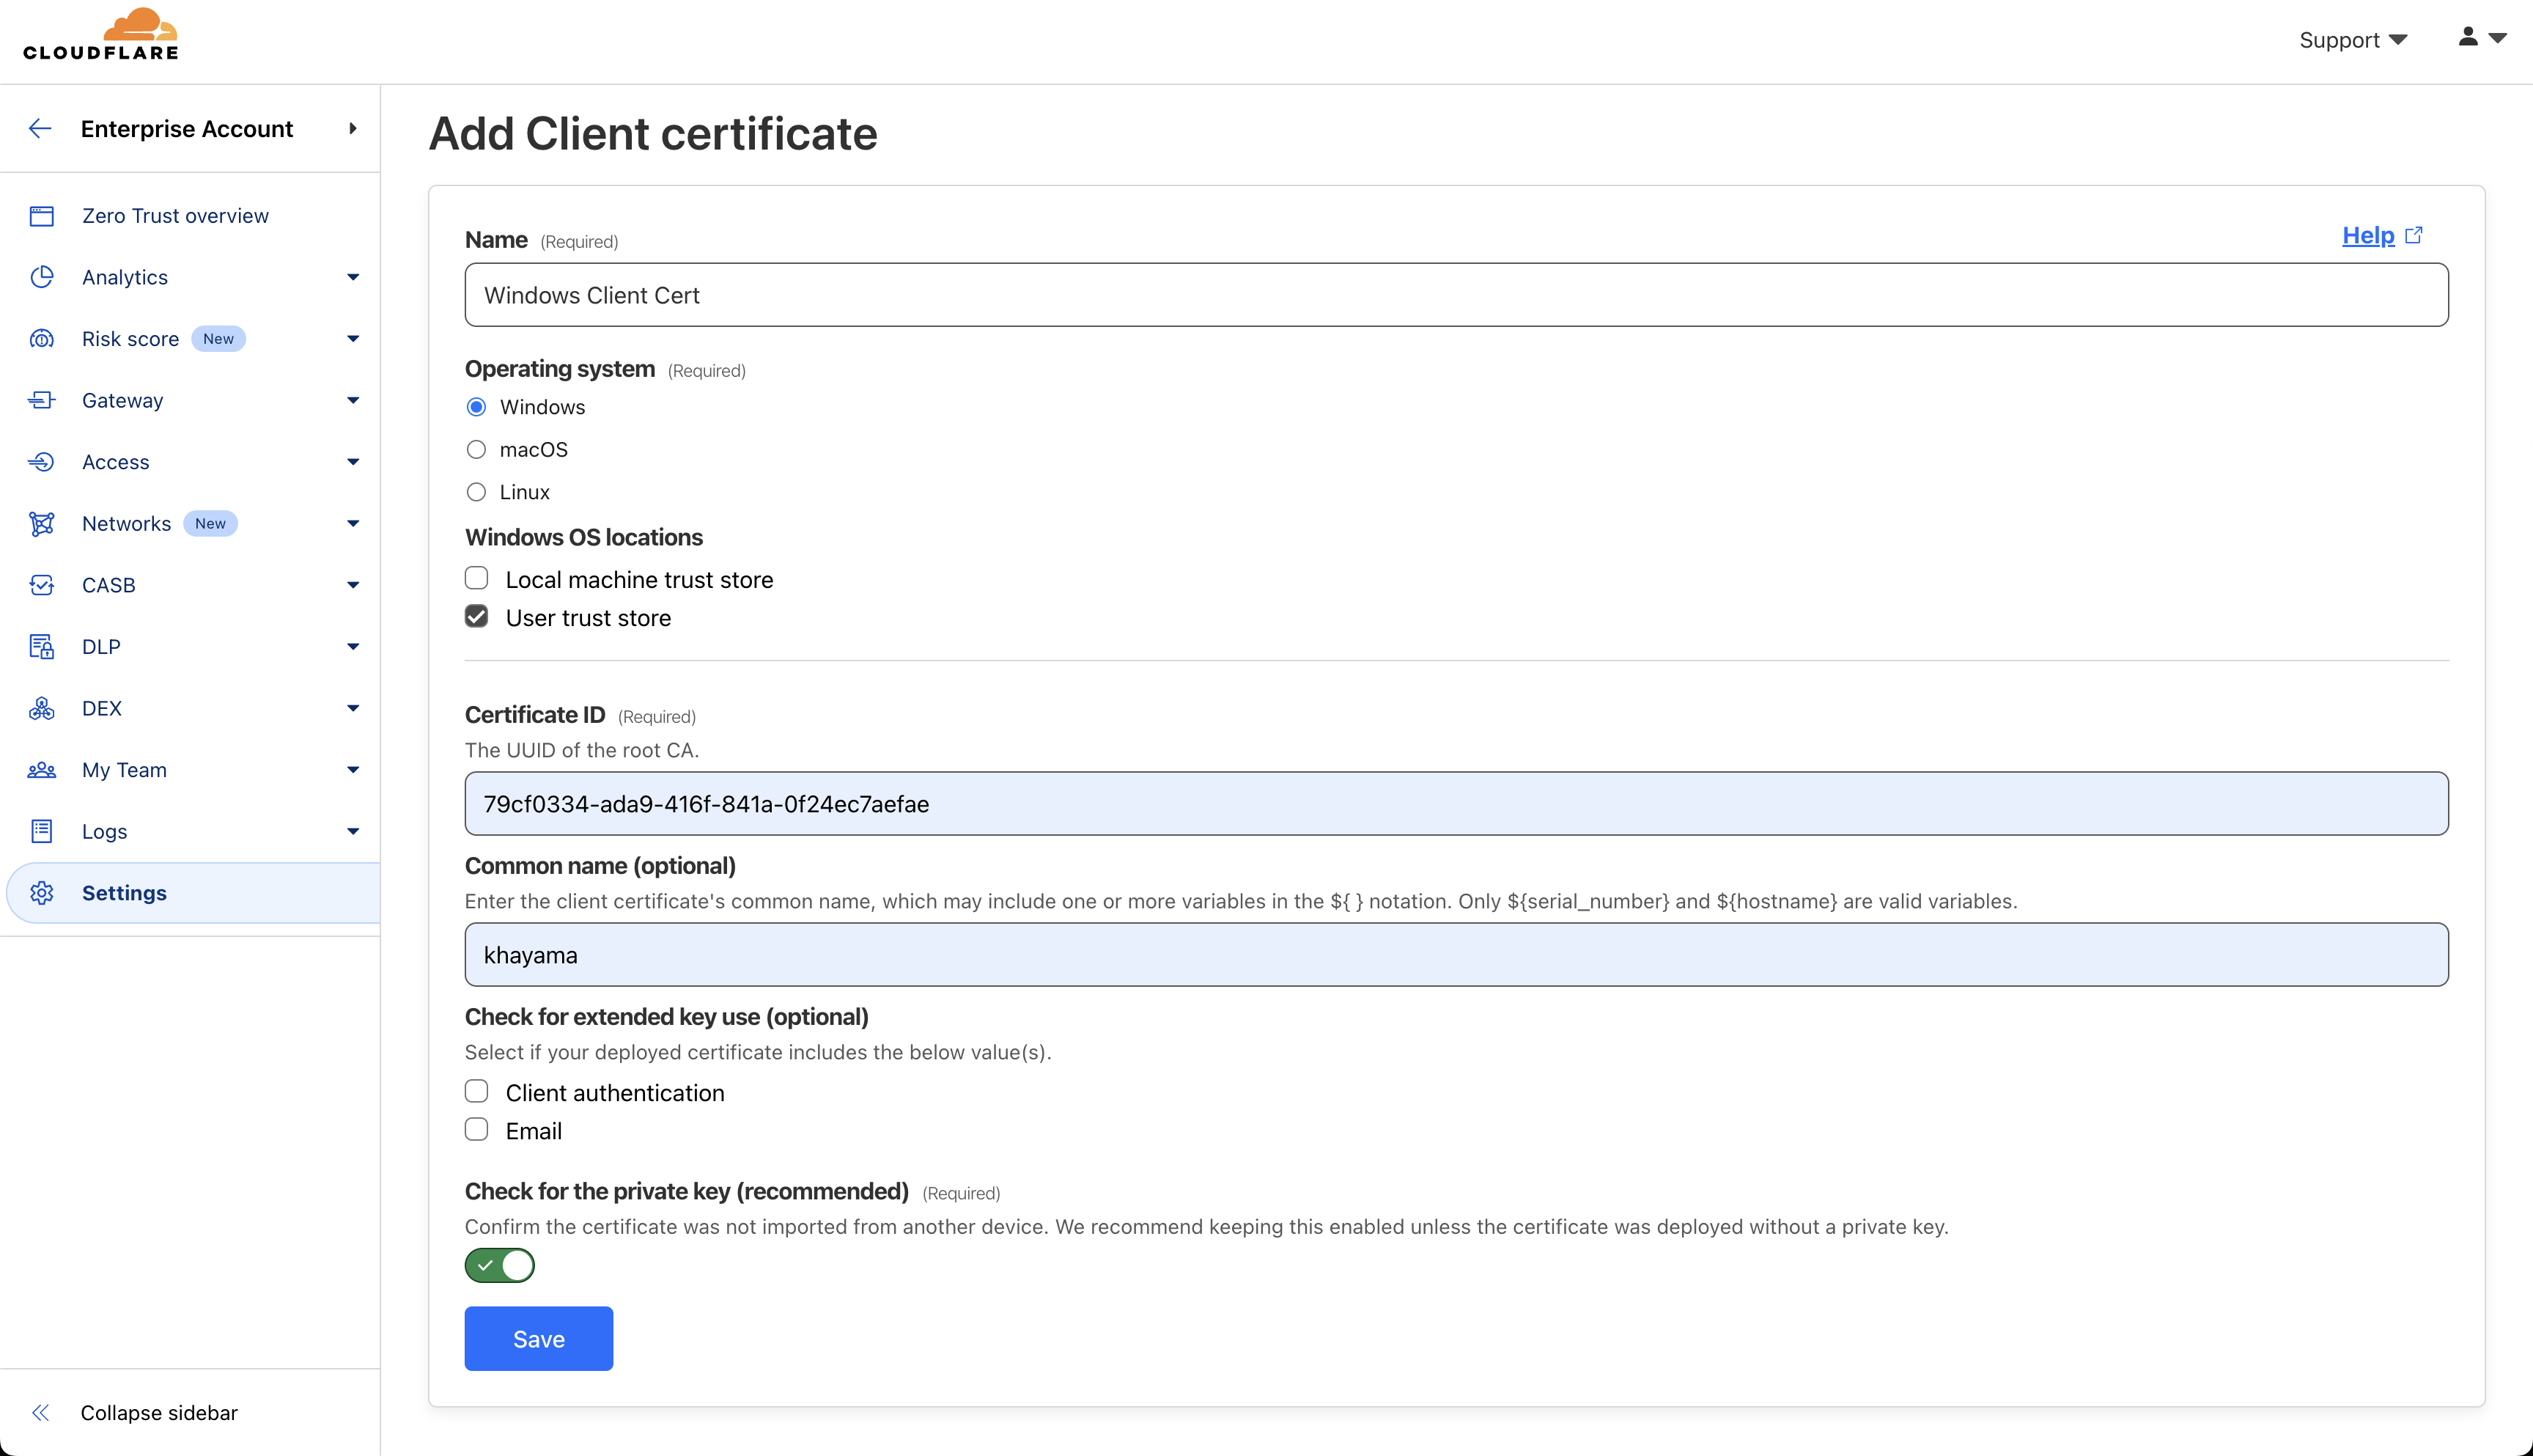The width and height of the screenshot is (2533, 1456).
Task: Select the macOS radio button
Action: [x=476, y=449]
